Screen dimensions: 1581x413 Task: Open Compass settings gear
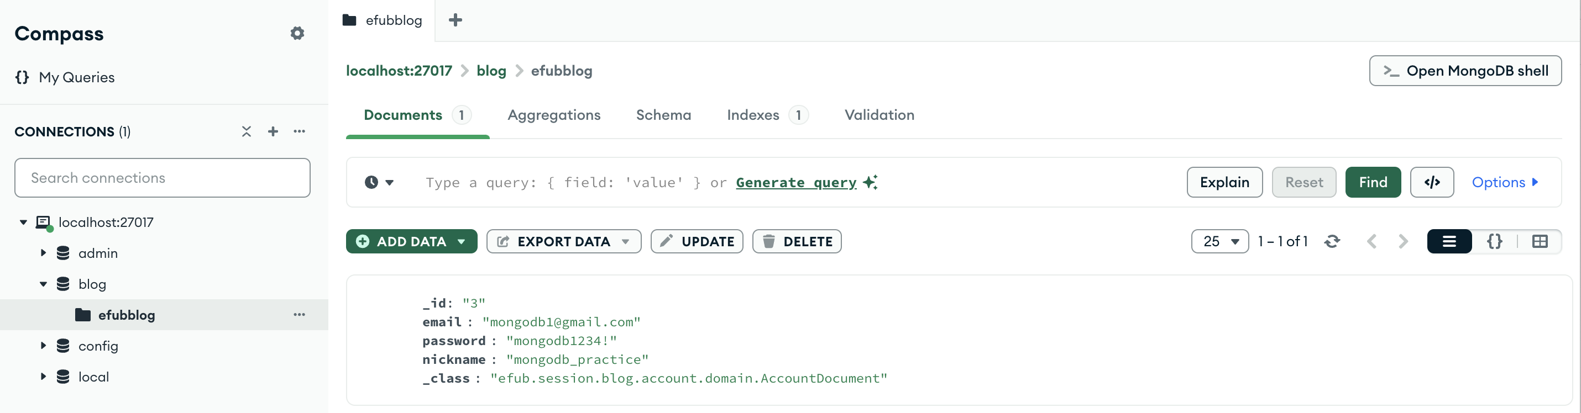pos(297,33)
